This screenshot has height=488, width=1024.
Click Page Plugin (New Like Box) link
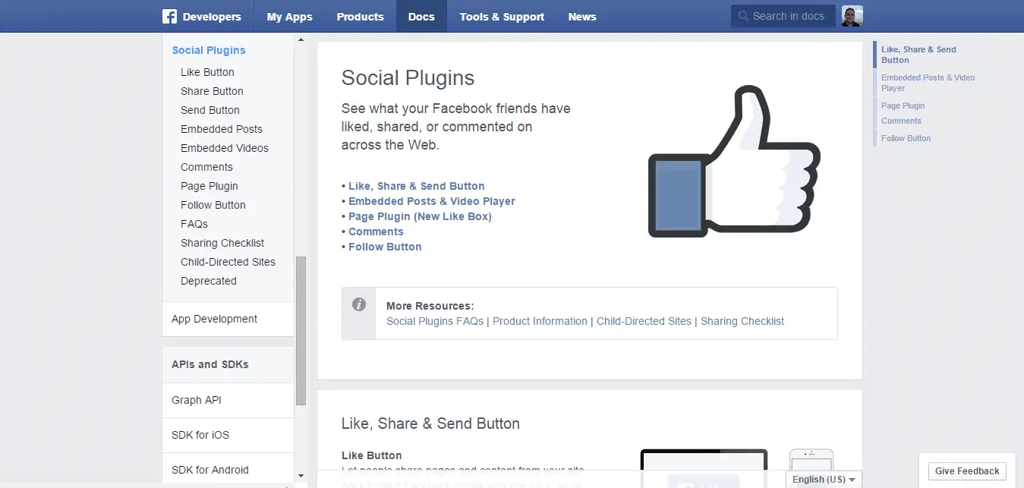pyautogui.click(x=420, y=216)
